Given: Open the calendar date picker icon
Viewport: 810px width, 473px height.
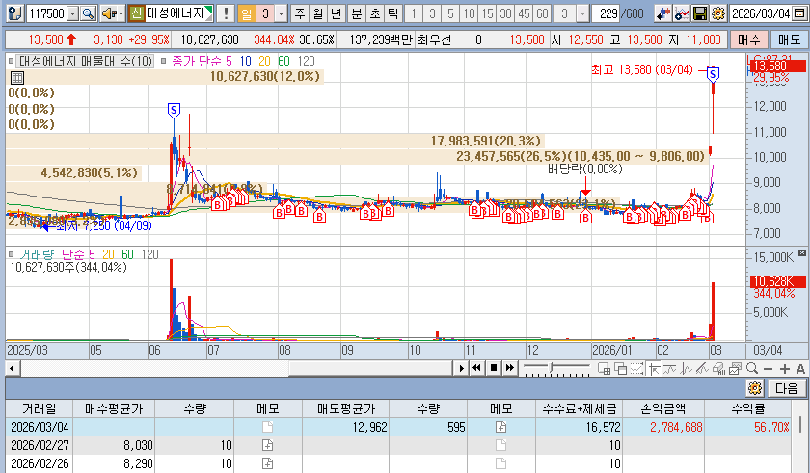Looking at the screenshot, I should coord(799,13).
